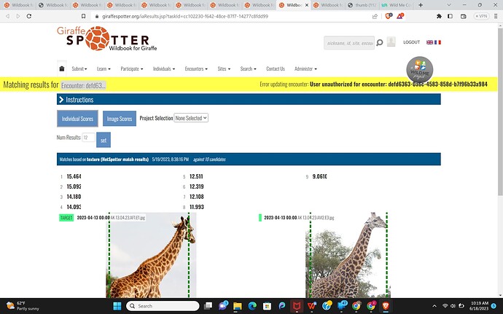Switch language with the French flag icon
The image size is (503, 314).
[437, 42]
